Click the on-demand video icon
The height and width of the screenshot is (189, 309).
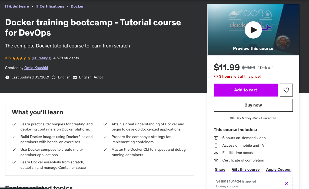click(216, 138)
